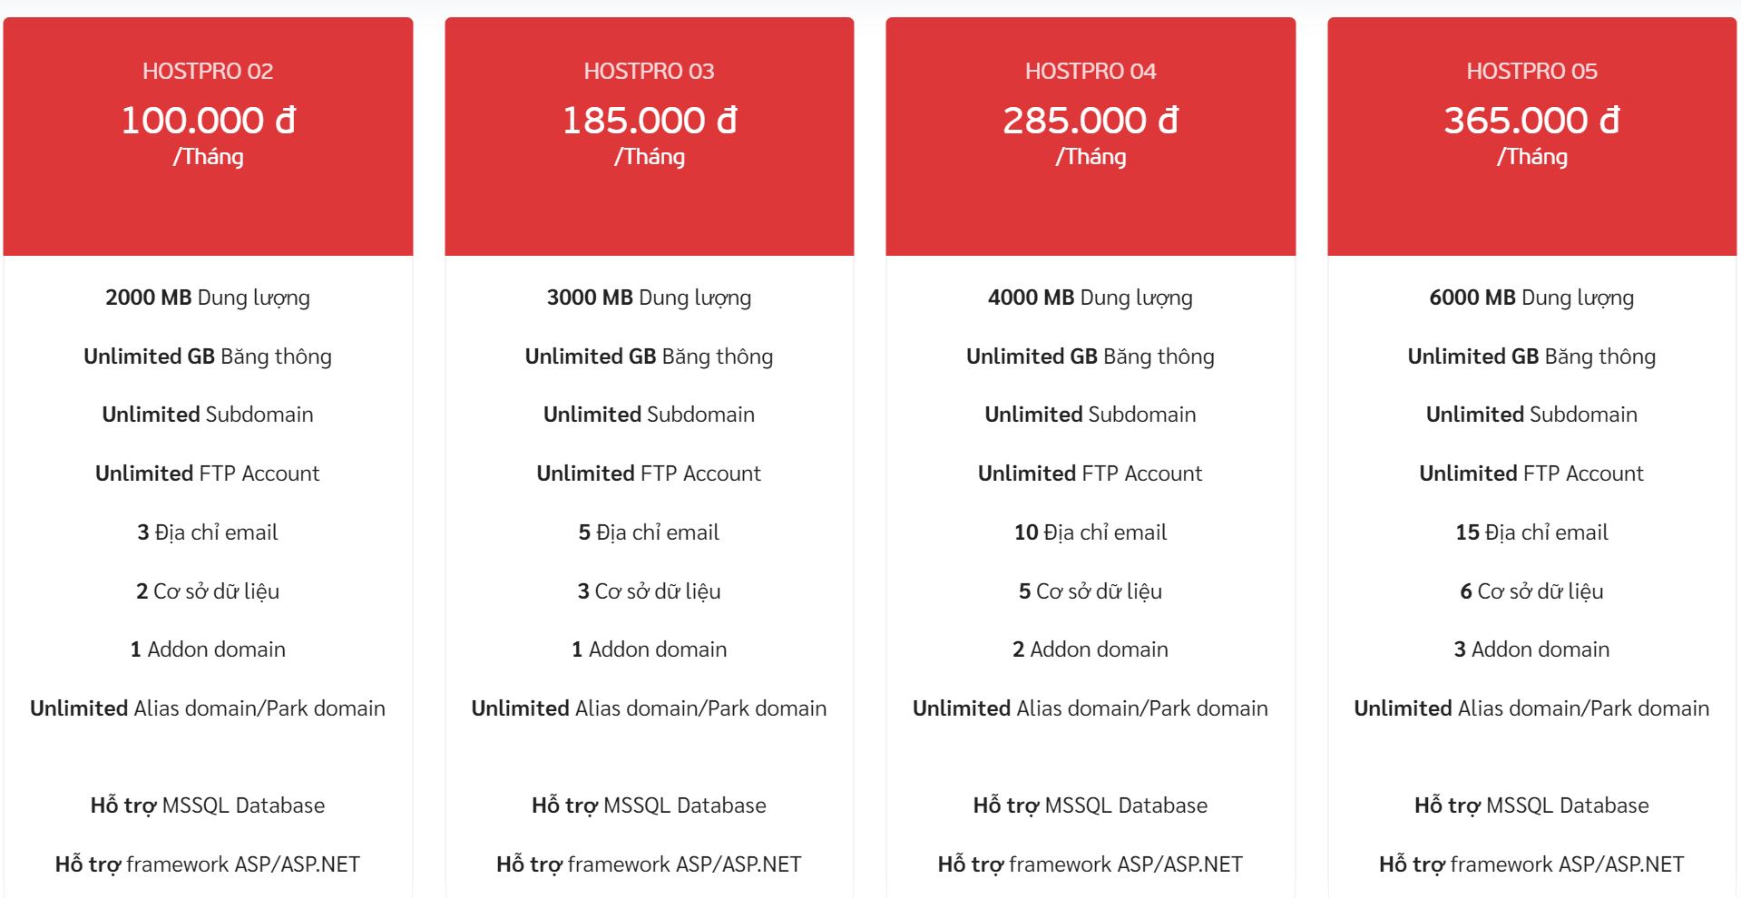The height and width of the screenshot is (898, 1741).
Task: Click the 15 Địa chỉ email row
Action: click(1531, 532)
